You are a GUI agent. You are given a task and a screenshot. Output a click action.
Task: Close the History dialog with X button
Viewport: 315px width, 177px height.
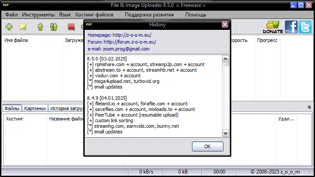[225, 25]
